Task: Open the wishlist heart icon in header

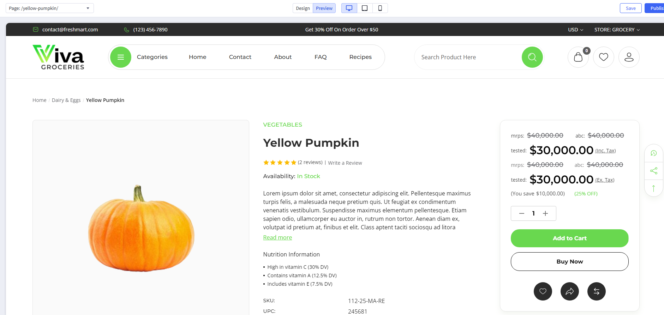Action: [x=604, y=57]
